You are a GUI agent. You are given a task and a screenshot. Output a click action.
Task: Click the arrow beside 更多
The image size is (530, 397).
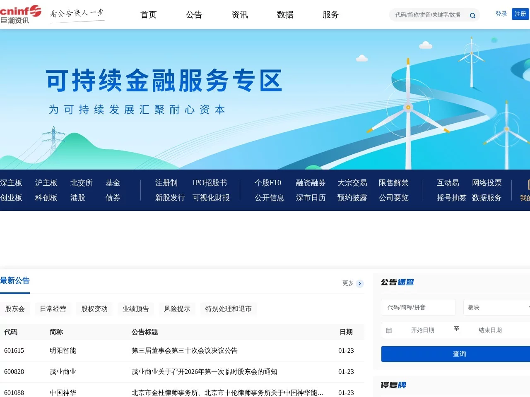tap(359, 284)
